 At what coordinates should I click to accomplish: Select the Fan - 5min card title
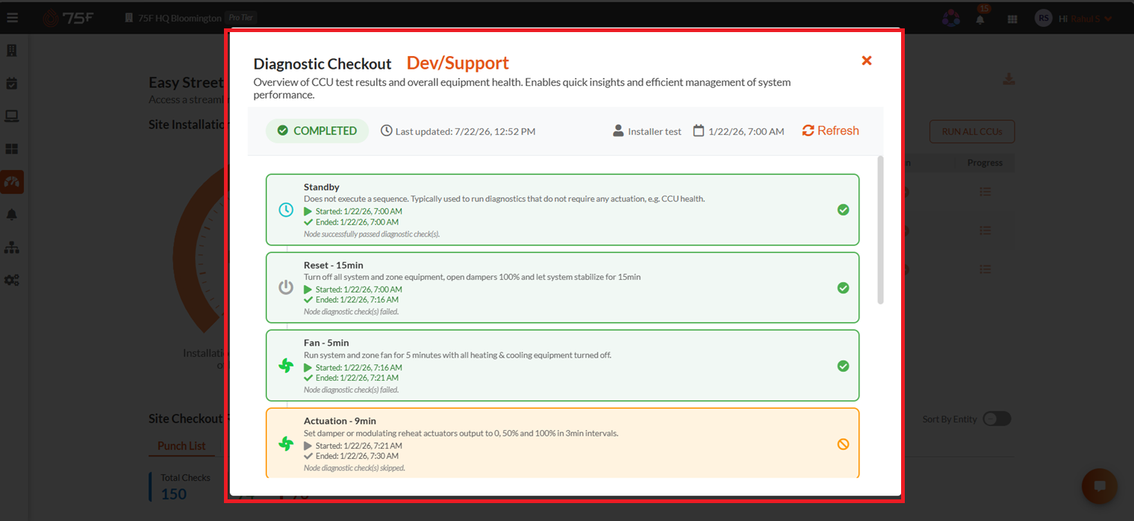(326, 343)
